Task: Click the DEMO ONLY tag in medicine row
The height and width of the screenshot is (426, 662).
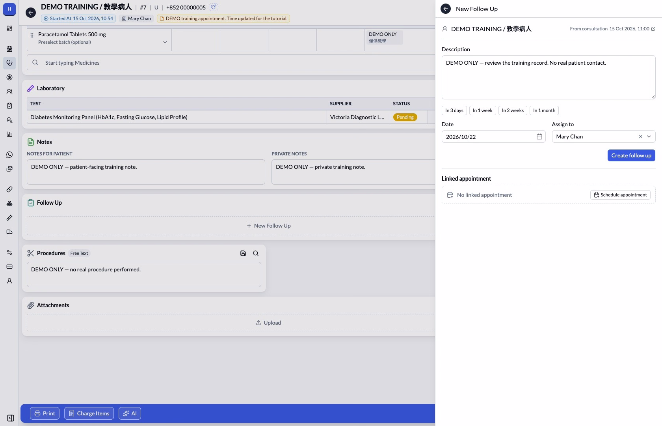Action: (384, 37)
